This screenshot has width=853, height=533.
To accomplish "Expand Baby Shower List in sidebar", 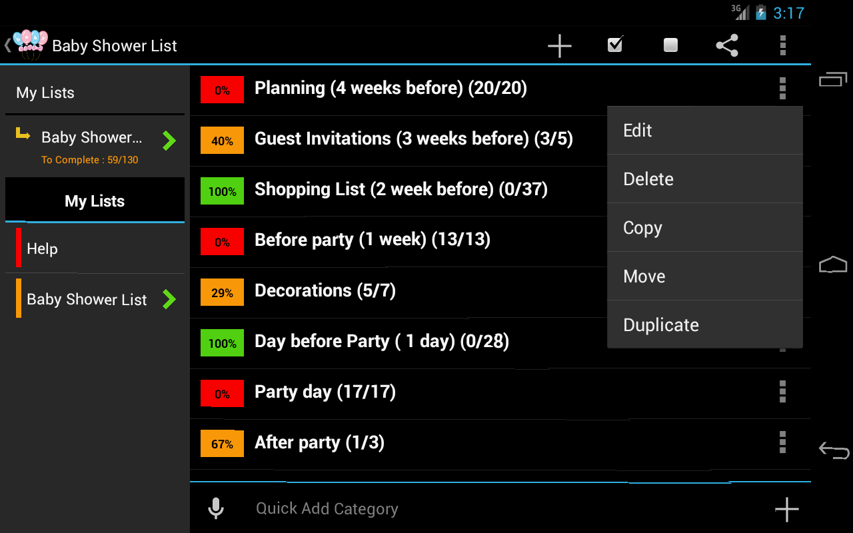I will tap(169, 300).
